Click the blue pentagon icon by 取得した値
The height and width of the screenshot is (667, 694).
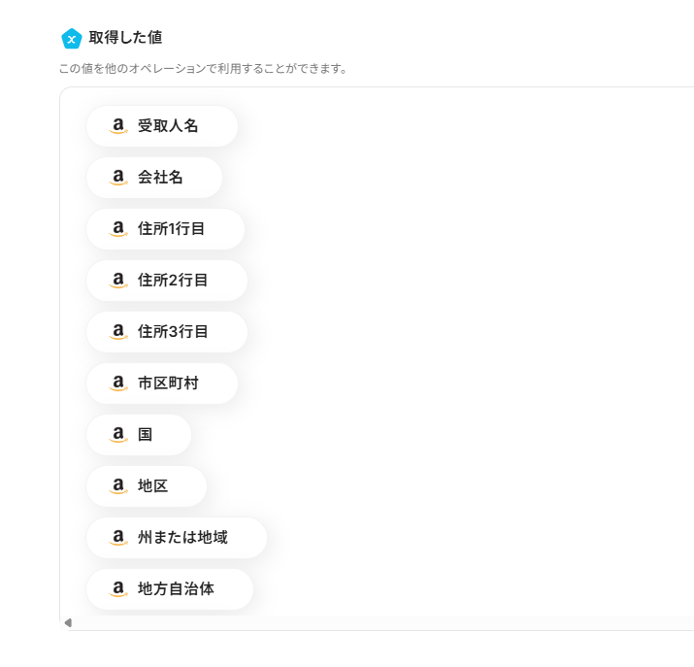71,39
